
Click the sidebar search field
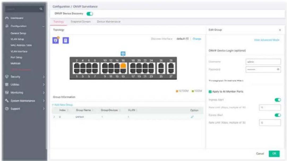[x=24, y=9]
